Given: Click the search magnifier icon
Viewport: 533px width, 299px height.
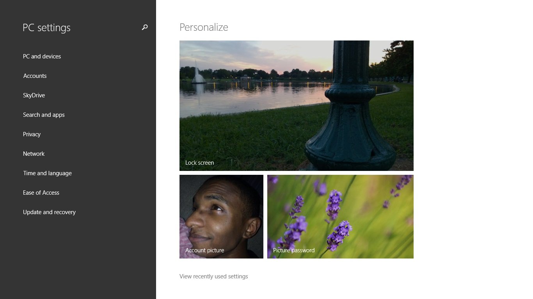Looking at the screenshot, I should tap(145, 27).
